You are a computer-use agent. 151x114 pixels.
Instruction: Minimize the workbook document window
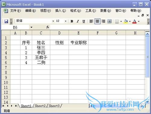139,15
